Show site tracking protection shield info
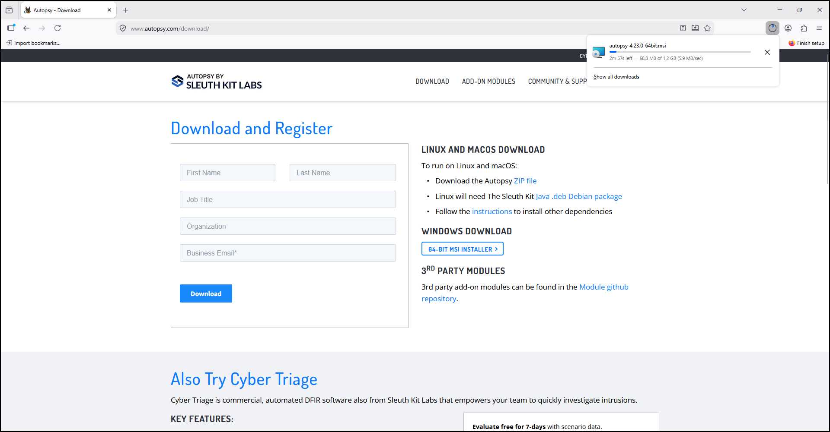Screen dimensions: 830x432 123,28
